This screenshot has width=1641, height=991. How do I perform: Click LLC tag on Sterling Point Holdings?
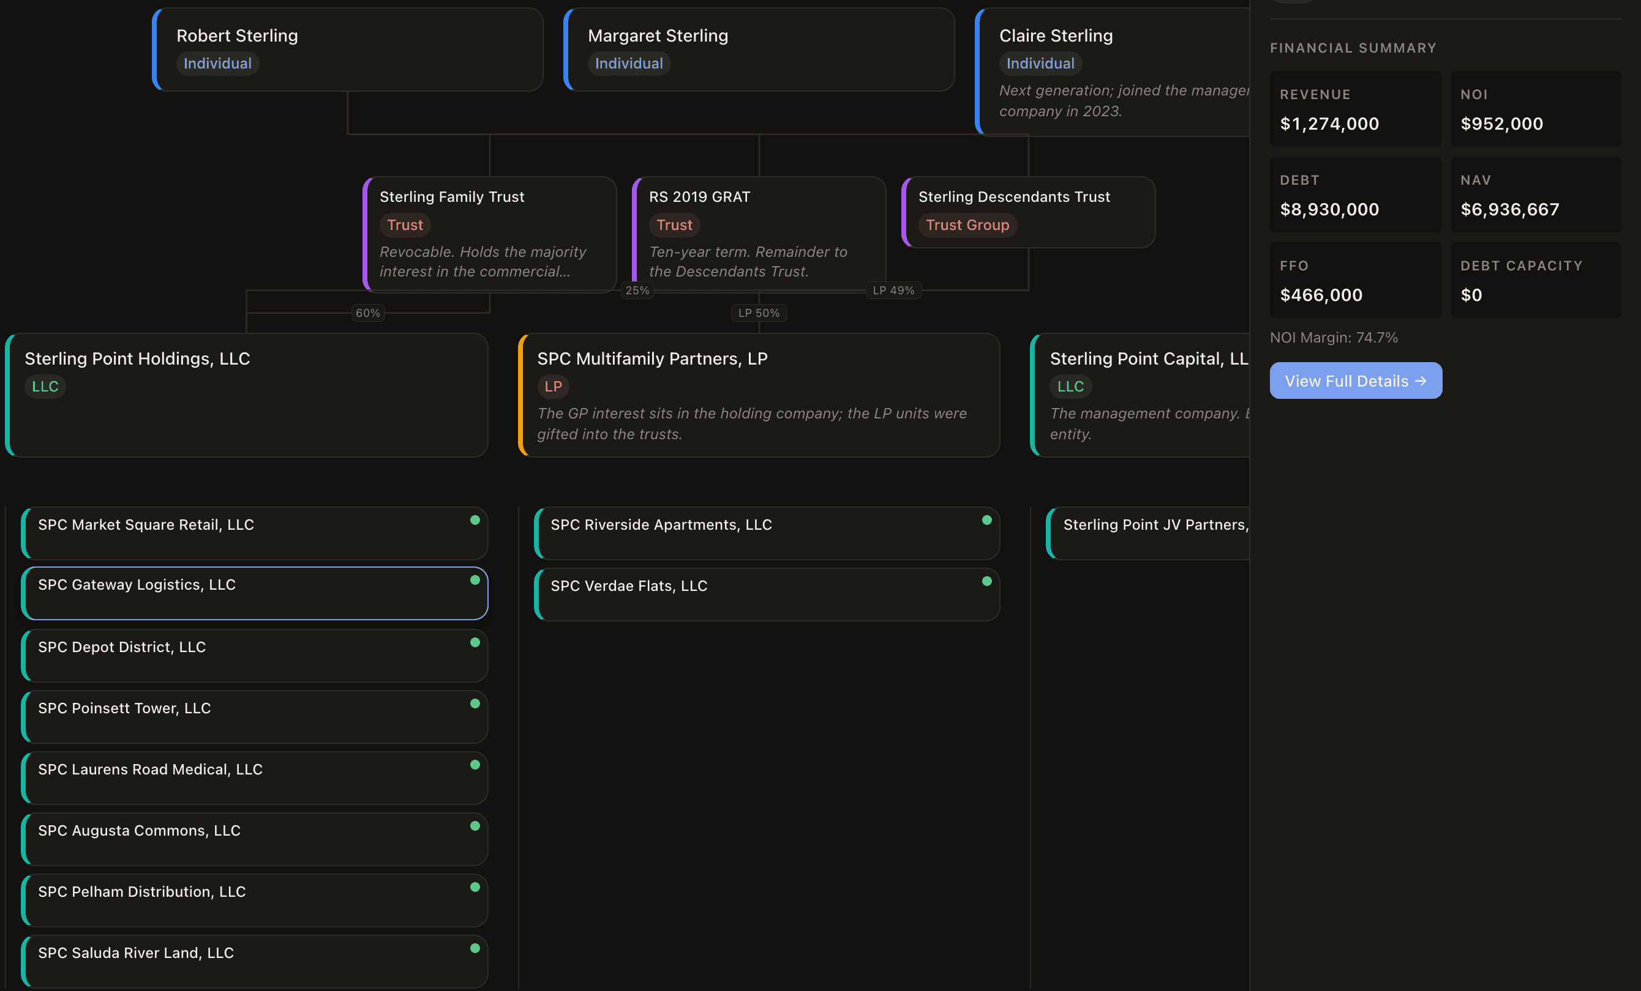45,386
